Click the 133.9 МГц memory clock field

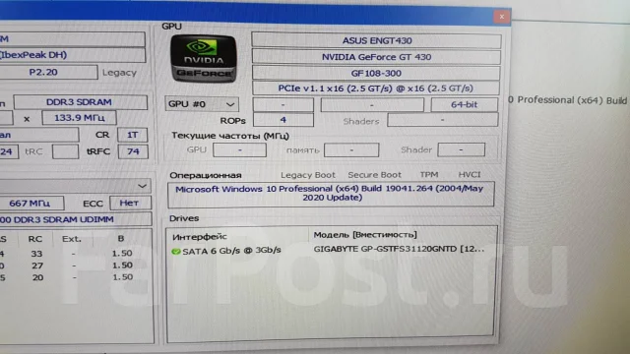[x=80, y=118]
